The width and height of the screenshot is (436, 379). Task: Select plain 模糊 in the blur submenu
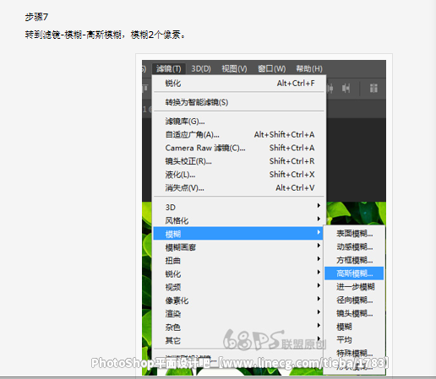354,327
